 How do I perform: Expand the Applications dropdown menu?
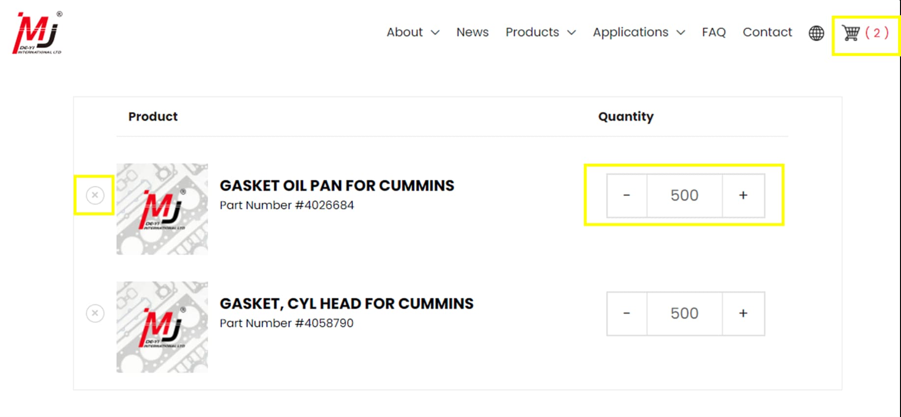click(638, 32)
